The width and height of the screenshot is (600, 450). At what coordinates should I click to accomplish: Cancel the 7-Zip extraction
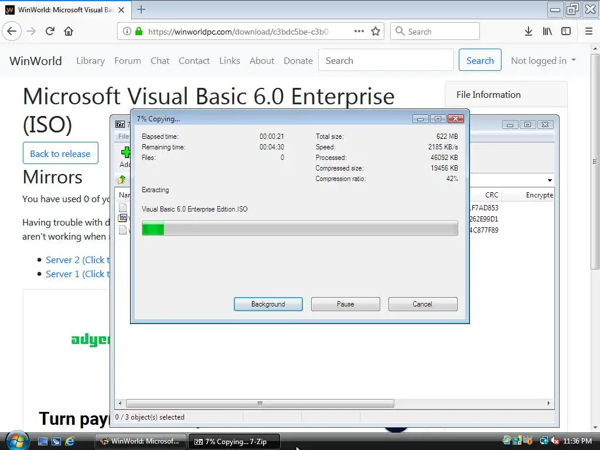[x=422, y=304]
